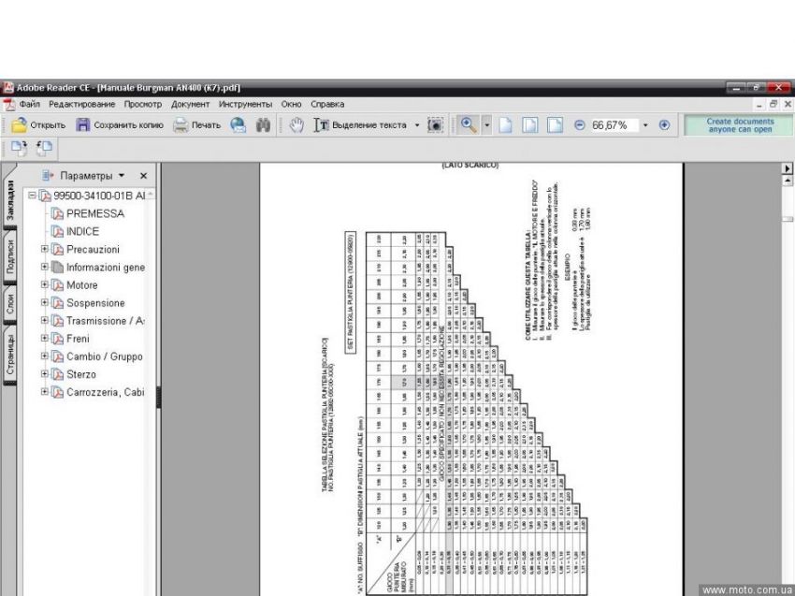Open the zoom percentage dropdown
795x596 pixels.
pyautogui.click(x=645, y=125)
